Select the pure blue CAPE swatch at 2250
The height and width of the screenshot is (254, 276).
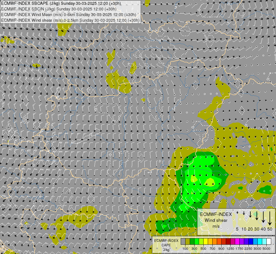tap(251, 242)
